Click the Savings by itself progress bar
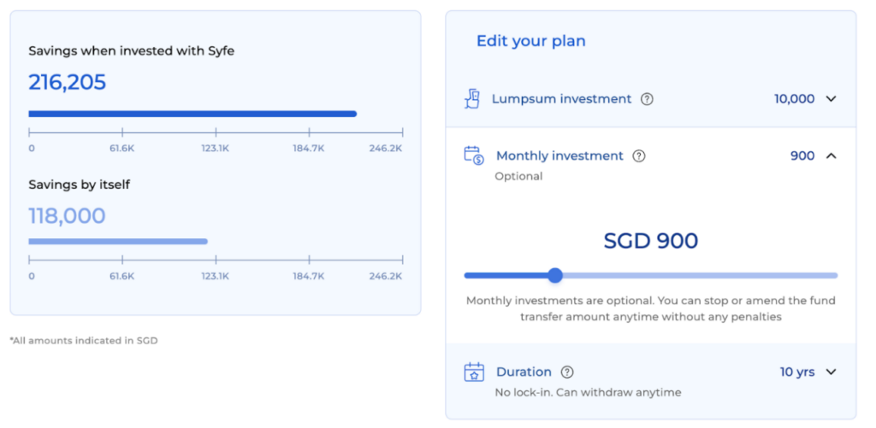Image resolution: width=876 pixels, height=428 pixels. pos(118,242)
